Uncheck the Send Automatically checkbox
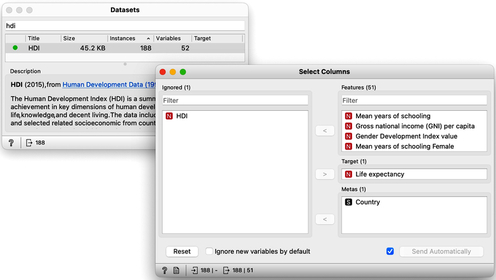The height and width of the screenshot is (280, 496). [390, 251]
